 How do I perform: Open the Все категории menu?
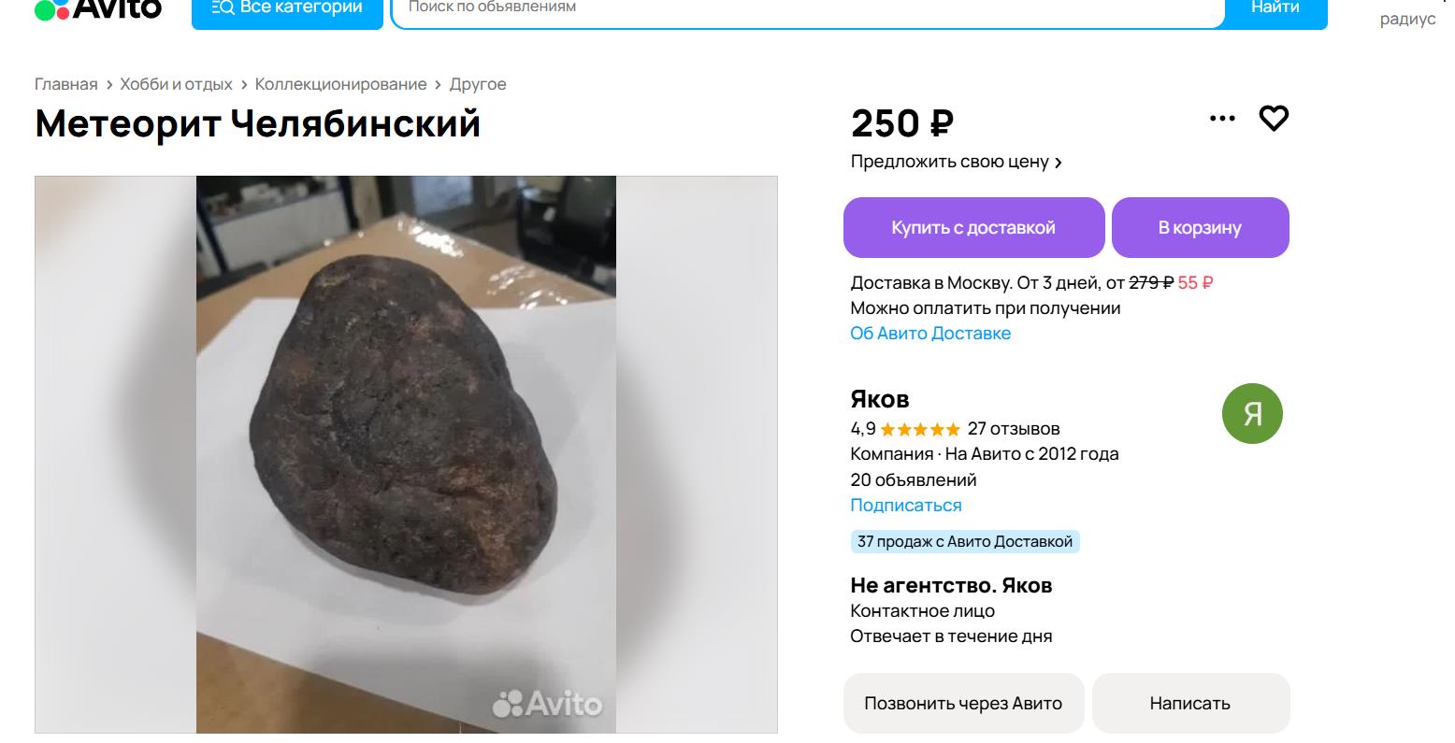pyautogui.click(x=287, y=11)
